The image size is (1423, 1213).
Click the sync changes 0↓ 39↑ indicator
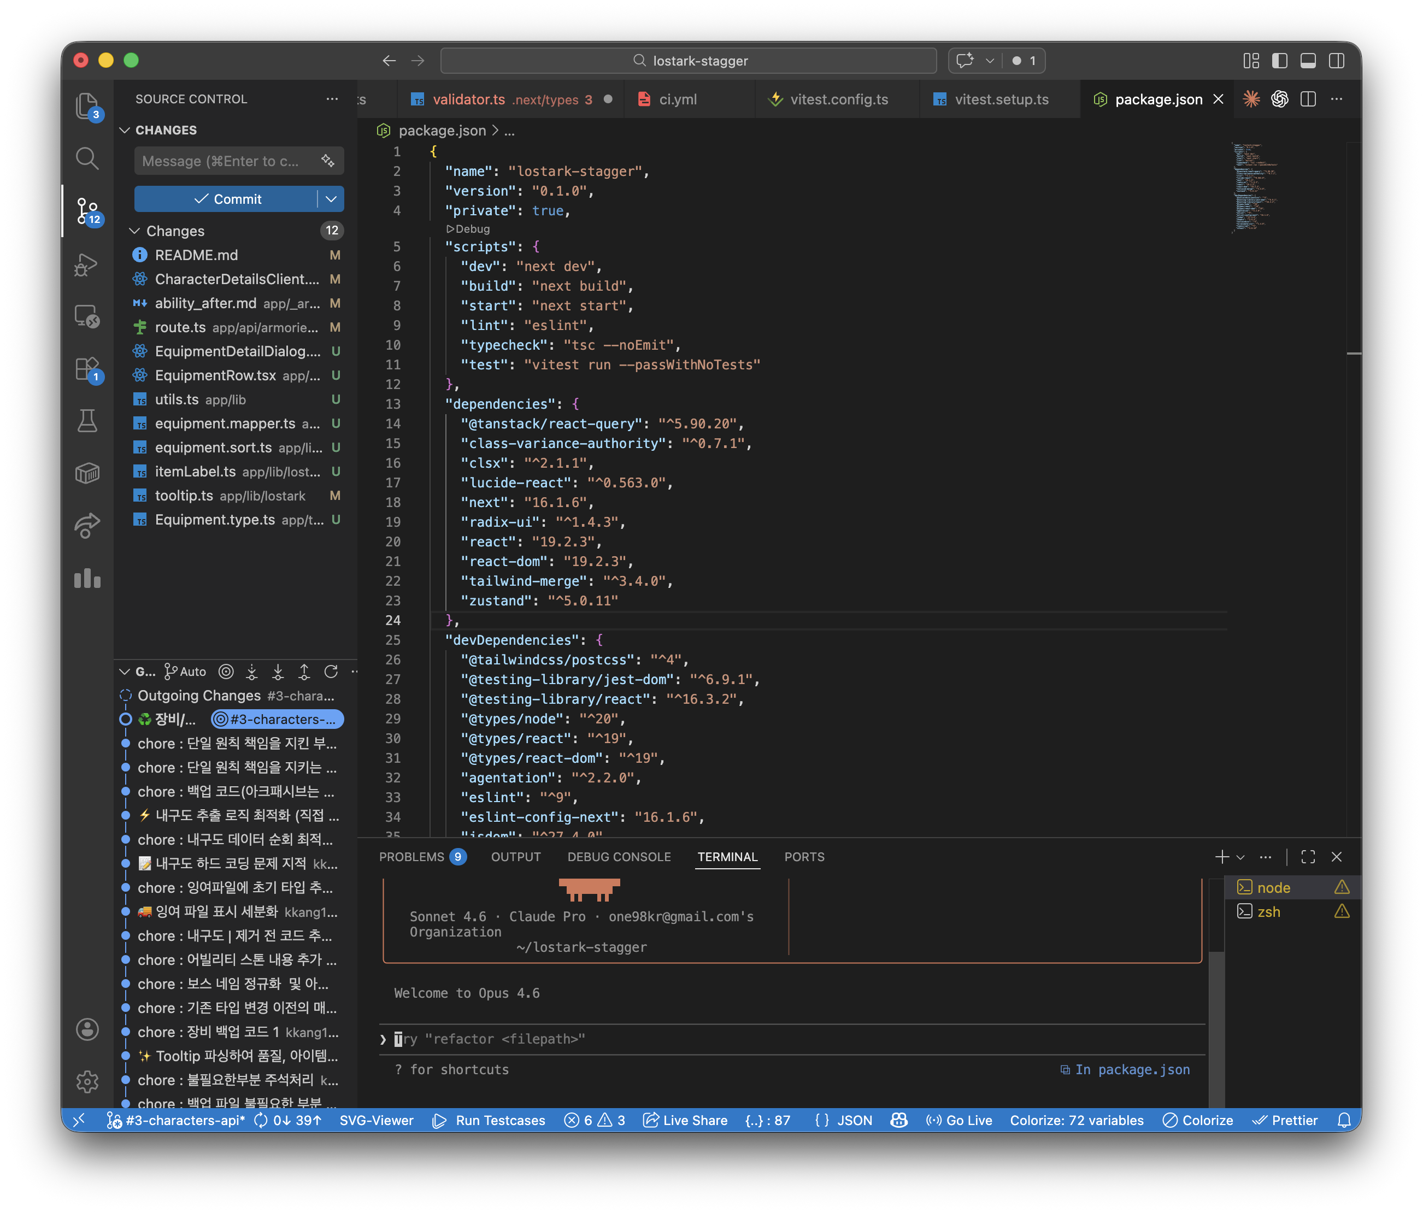[288, 1120]
